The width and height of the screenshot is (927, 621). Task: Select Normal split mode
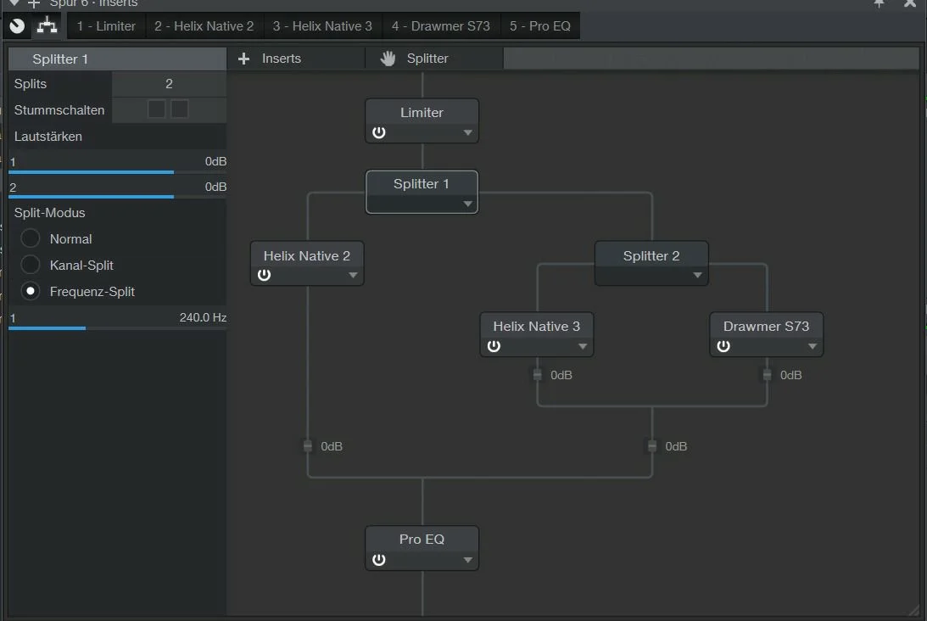point(31,239)
